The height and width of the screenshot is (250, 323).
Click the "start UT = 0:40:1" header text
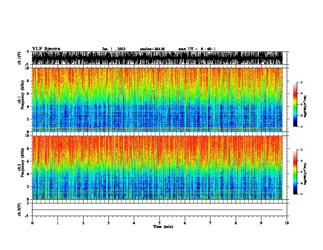[197, 49]
